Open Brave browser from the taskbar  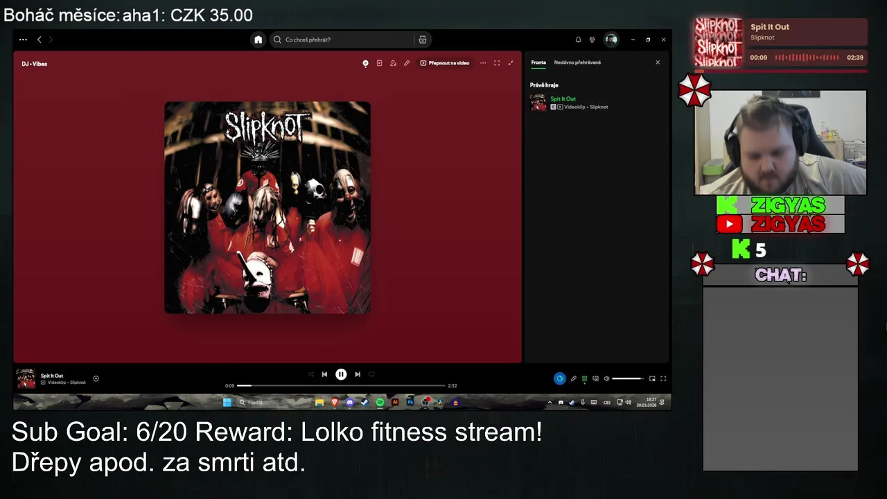(335, 402)
